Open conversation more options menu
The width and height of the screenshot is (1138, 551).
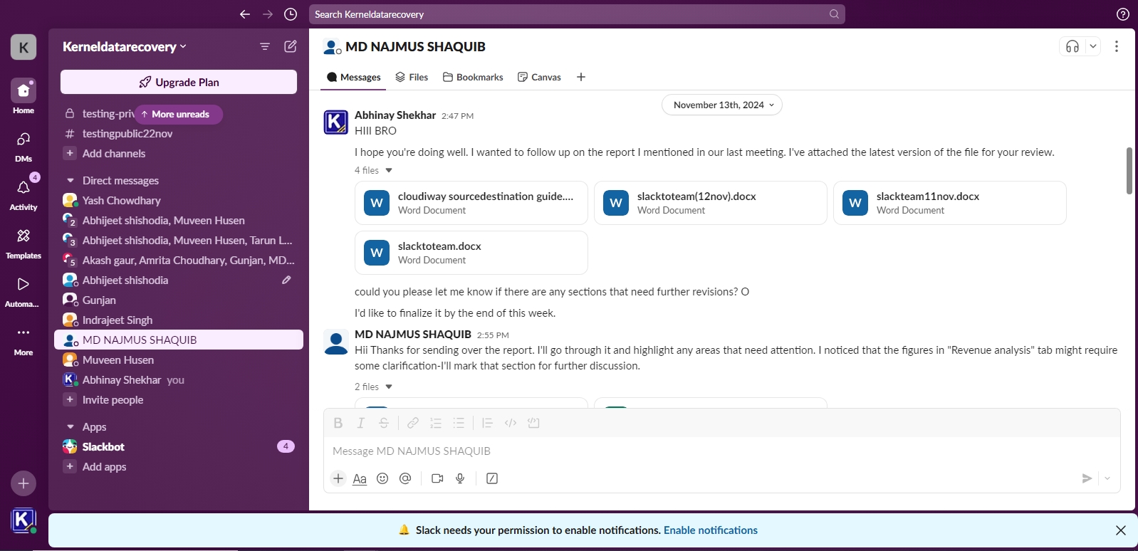1117,46
